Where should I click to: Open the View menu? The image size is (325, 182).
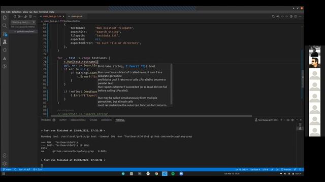[x=25, y=12]
